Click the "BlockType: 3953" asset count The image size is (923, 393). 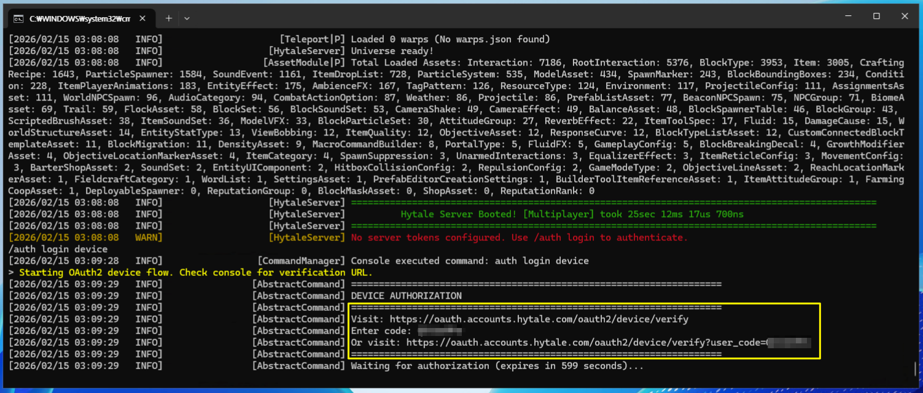tap(741, 63)
